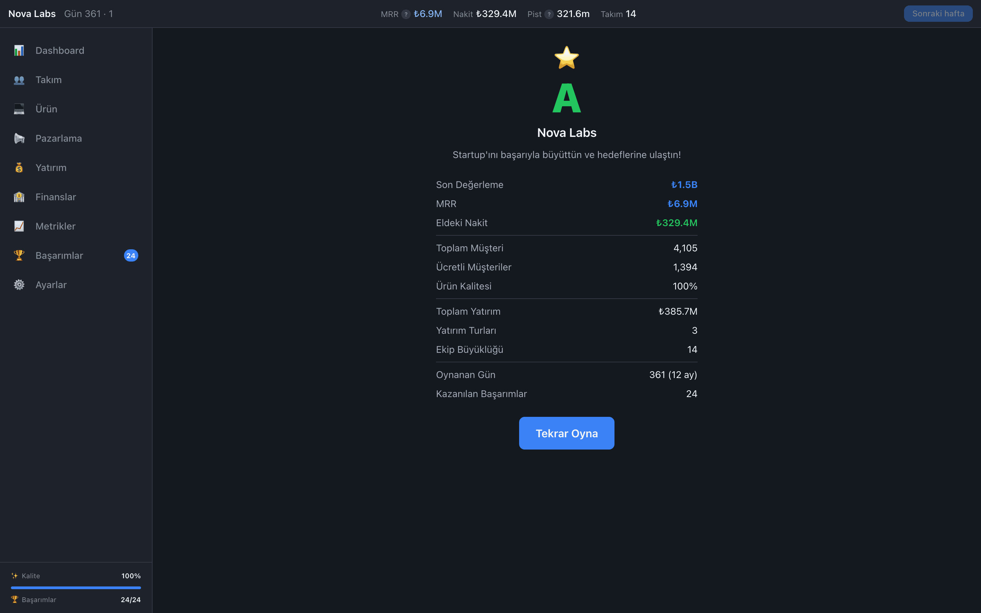
Task: Click the Gün 361 · 1 day counter
Action: pos(88,14)
